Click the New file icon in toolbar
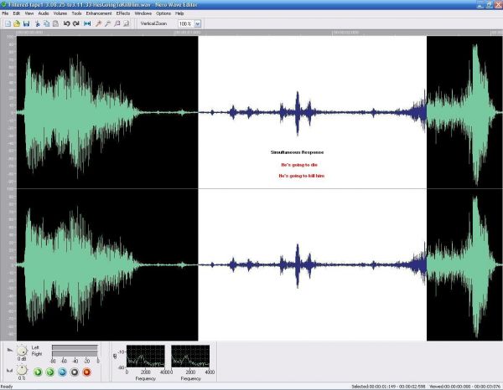This screenshot has width=503, height=390. point(7,23)
